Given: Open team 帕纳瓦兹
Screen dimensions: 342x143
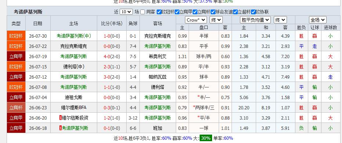Looking at the screenshot, I should coord(157,77).
